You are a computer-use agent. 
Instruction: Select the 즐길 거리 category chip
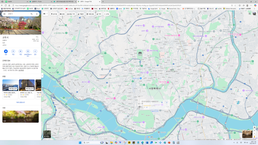tap(71, 14)
